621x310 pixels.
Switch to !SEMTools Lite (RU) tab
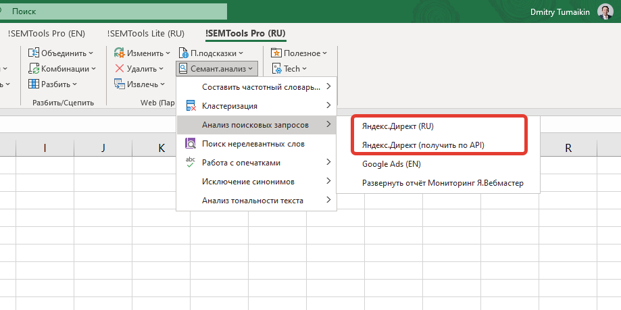pyautogui.click(x=146, y=34)
